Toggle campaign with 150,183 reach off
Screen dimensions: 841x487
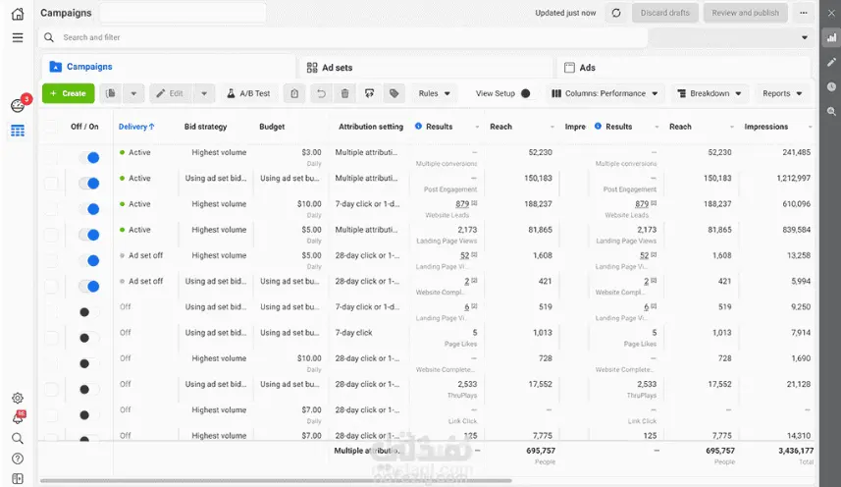89,183
